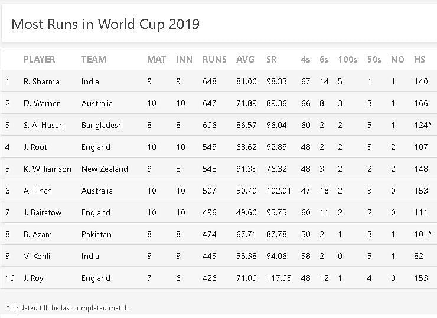
Task: Select New Zealand team cell
Action: pos(105,169)
